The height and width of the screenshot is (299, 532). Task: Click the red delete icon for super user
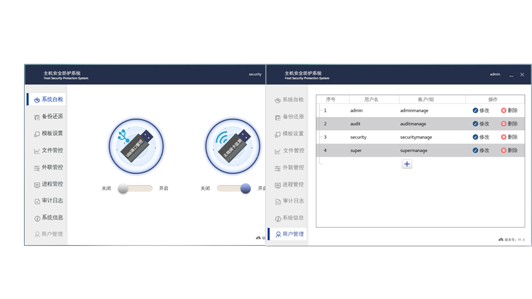coord(503,150)
